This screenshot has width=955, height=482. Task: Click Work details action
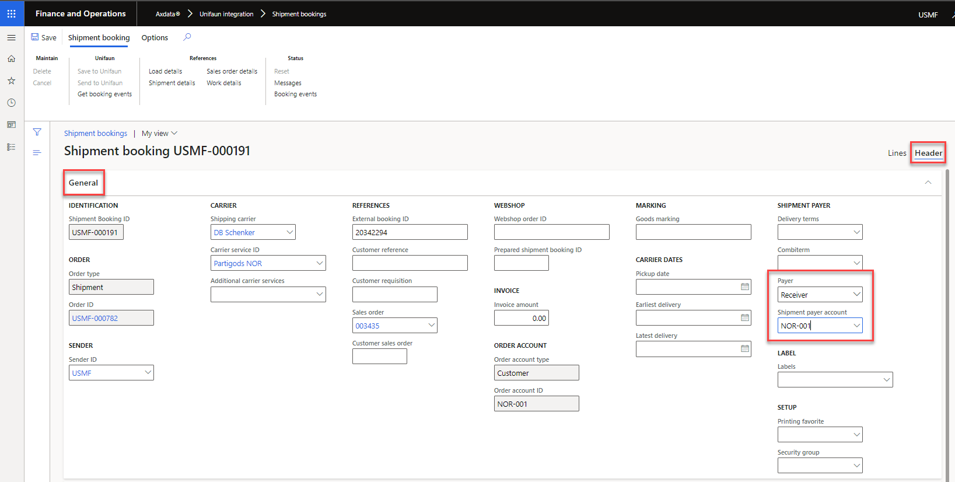click(223, 83)
